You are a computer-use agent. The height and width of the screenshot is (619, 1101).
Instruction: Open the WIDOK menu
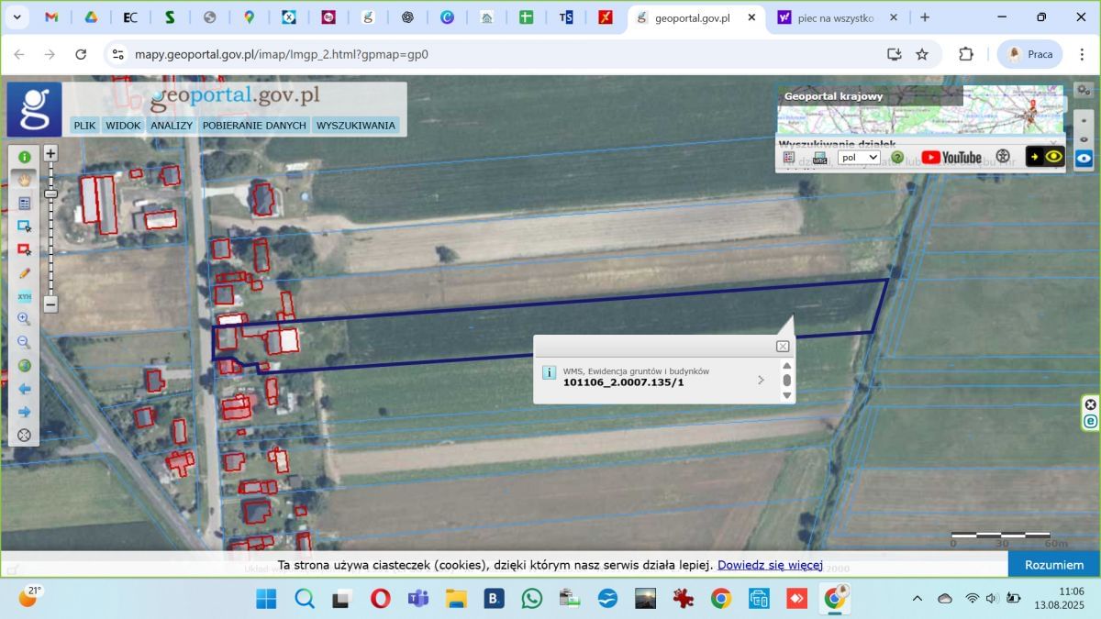(x=123, y=126)
